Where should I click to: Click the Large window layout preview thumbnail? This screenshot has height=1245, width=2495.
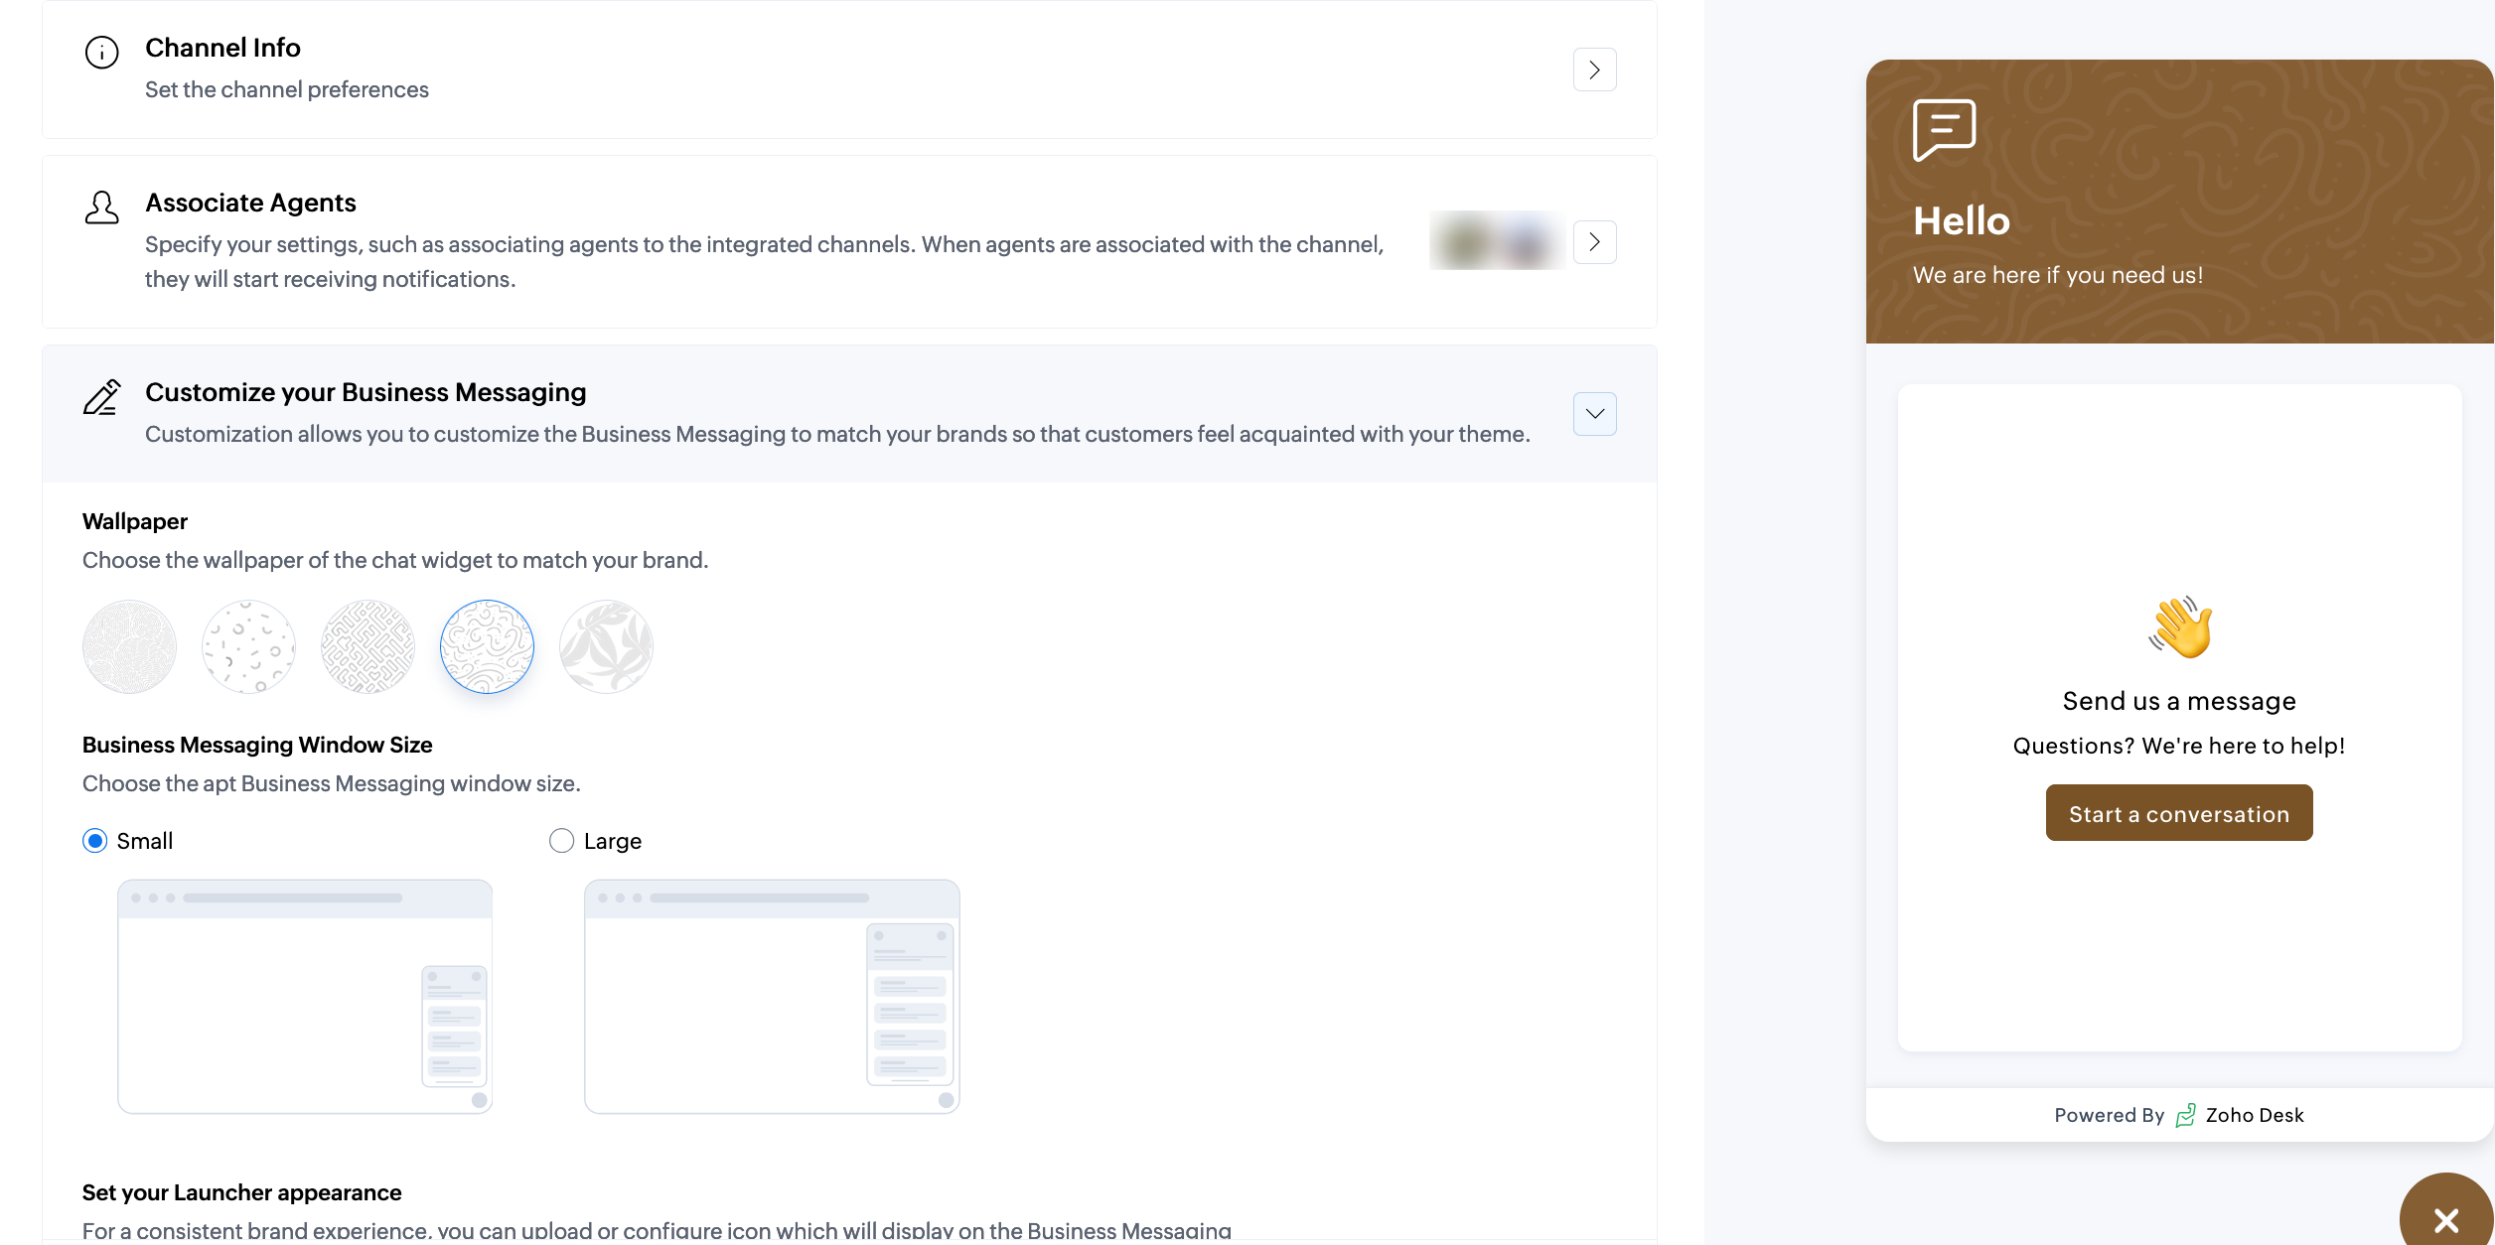coord(772,996)
